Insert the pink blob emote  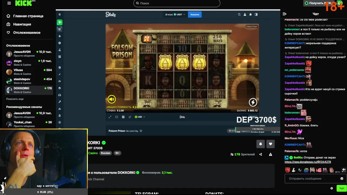pyautogui.click(x=319, y=170)
